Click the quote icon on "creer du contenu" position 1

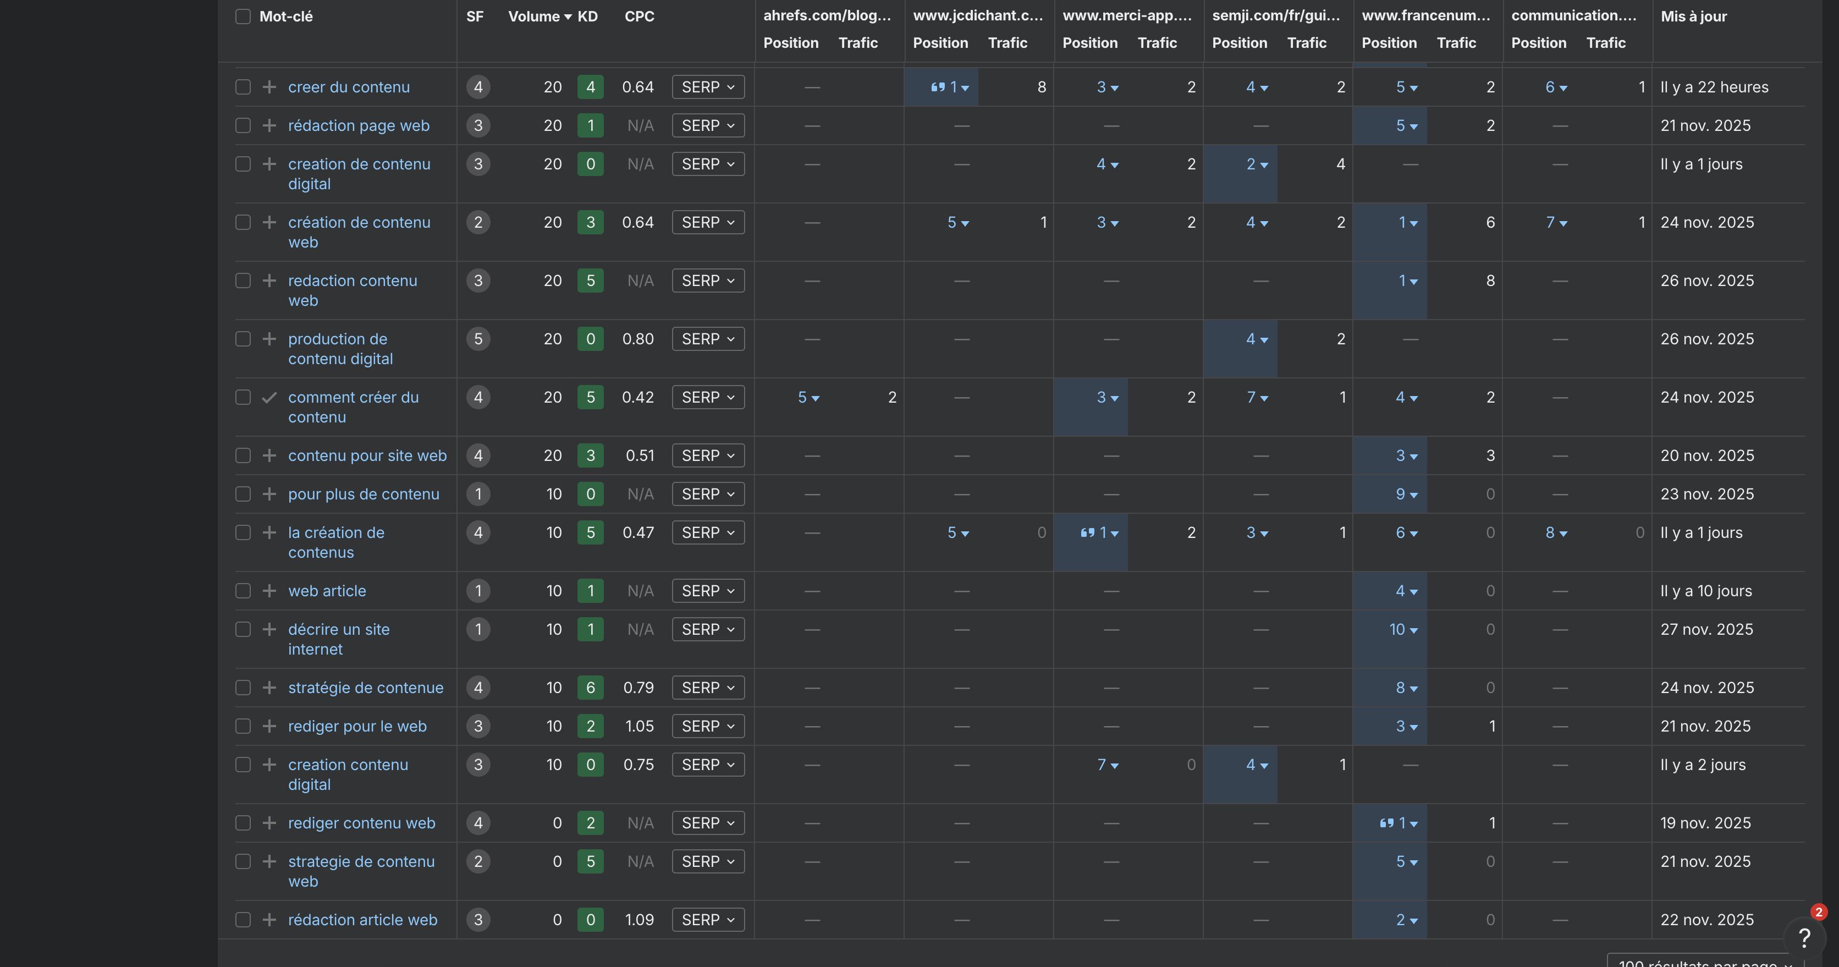pyautogui.click(x=938, y=86)
